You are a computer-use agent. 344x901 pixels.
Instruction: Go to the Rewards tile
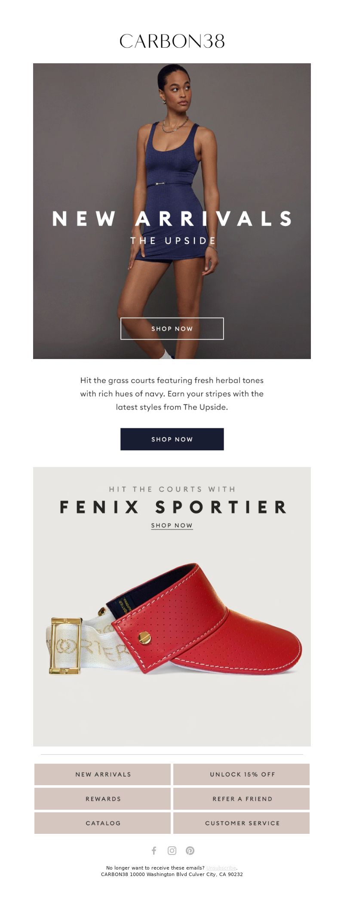click(102, 799)
